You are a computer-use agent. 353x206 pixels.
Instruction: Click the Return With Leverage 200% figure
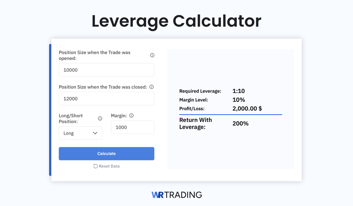coord(240,123)
